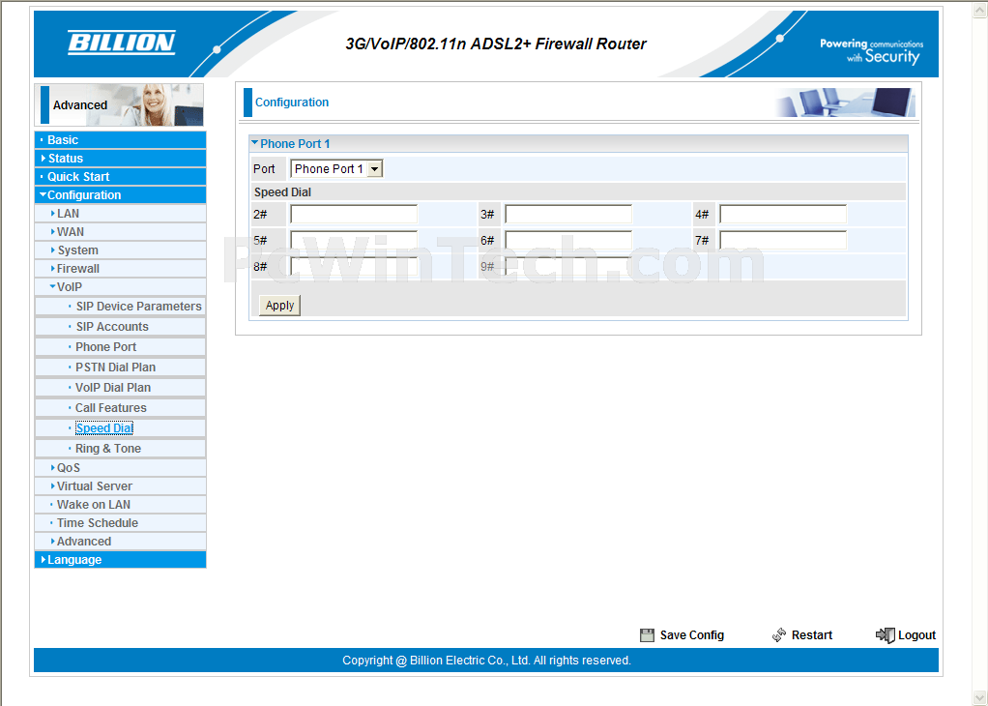The height and width of the screenshot is (706, 988).
Task: Go to Ring & Tone settings
Action: 108,449
